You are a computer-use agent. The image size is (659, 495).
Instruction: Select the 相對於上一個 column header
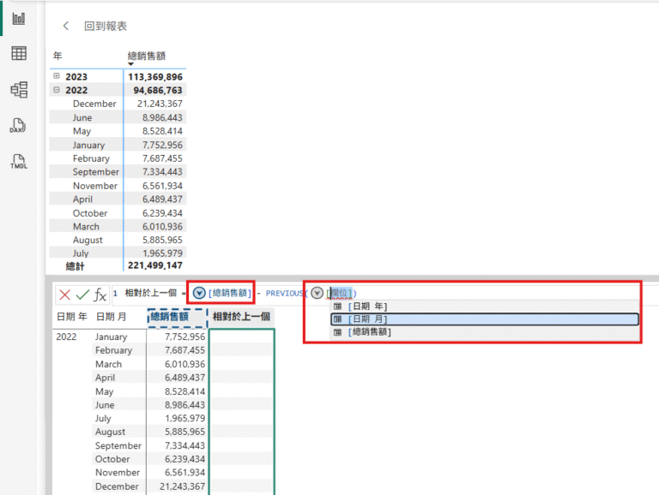(242, 317)
